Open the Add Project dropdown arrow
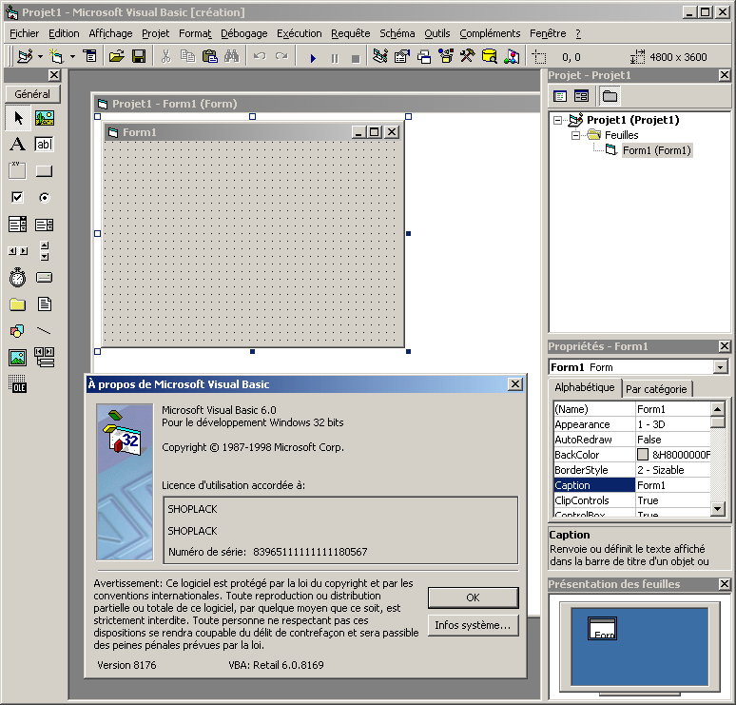736x705 pixels. pos(40,57)
